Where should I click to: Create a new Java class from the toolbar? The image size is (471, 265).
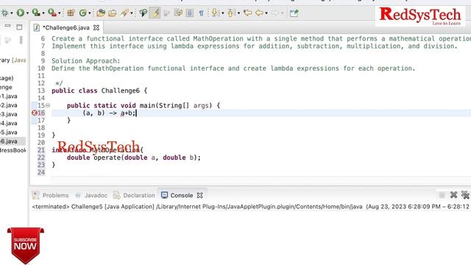click(x=82, y=13)
